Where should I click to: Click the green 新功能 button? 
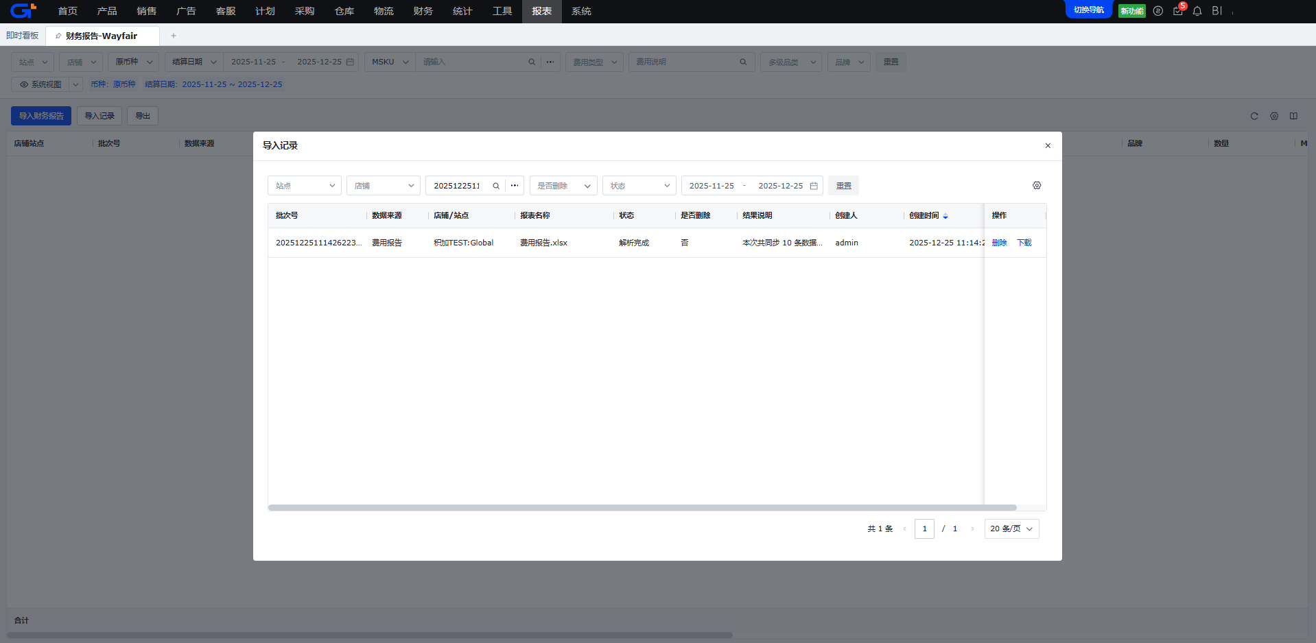point(1132,11)
